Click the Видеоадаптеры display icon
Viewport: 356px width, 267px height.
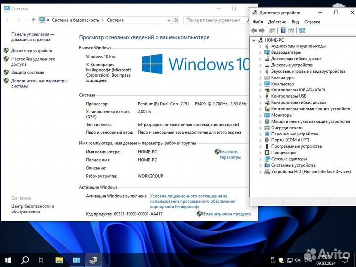click(267, 52)
